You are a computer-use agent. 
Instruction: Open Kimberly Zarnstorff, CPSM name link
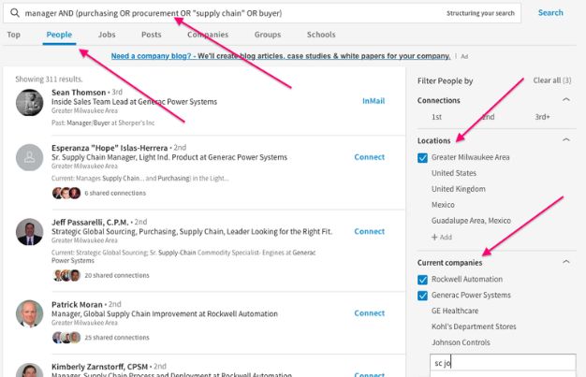(100, 367)
